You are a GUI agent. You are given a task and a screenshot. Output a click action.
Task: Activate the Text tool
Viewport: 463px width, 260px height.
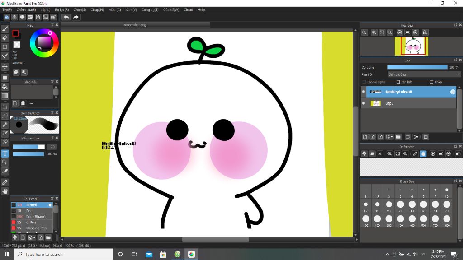(x=5, y=153)
